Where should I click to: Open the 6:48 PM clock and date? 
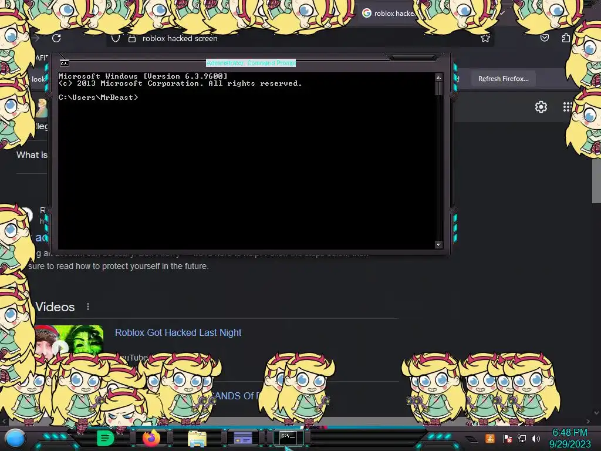coord(569,438)
